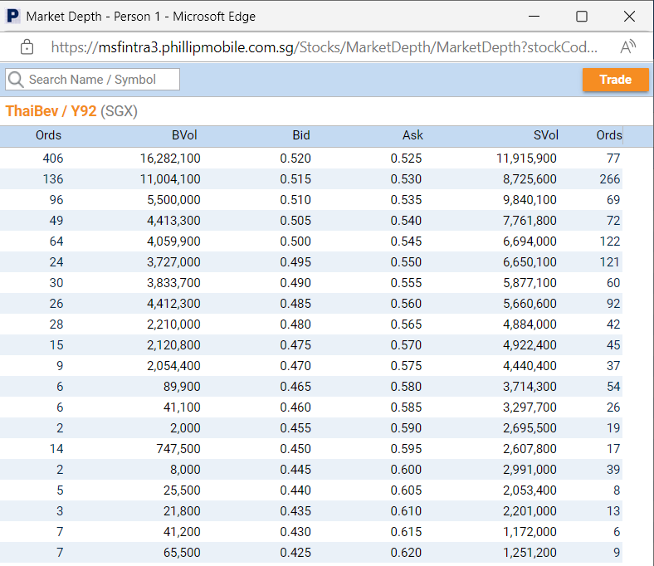Select ask price 0.530

point(406,179)
